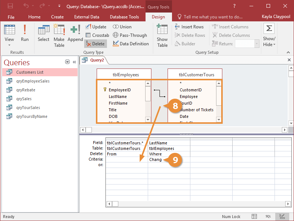Viewport: 294px width, 221px height.
Task: Switch to SQL view from the status bar
Action: (x=268, y=217)
